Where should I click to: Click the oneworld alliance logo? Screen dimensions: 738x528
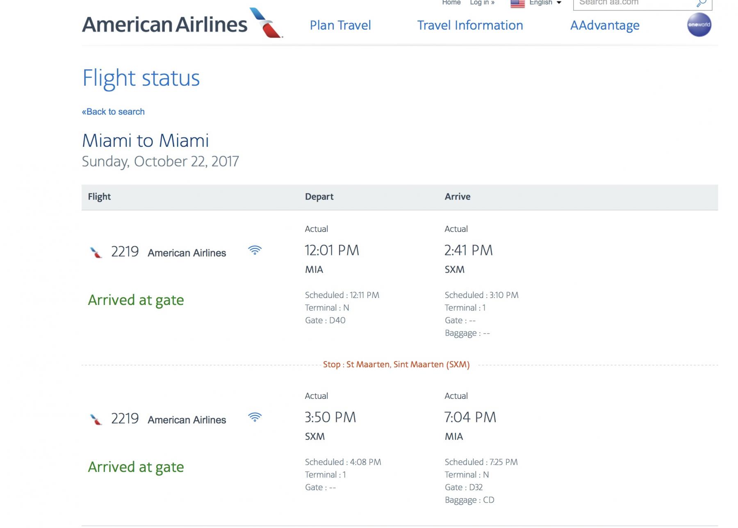(x=699, y=25)
